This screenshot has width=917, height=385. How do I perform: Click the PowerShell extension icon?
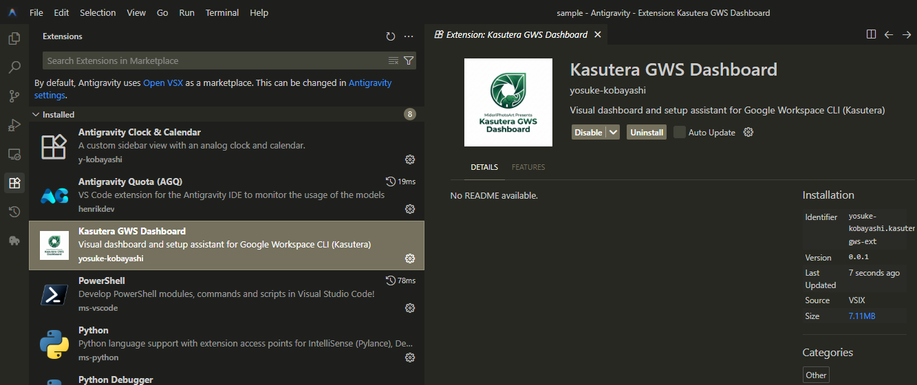[x=54, y=295]
